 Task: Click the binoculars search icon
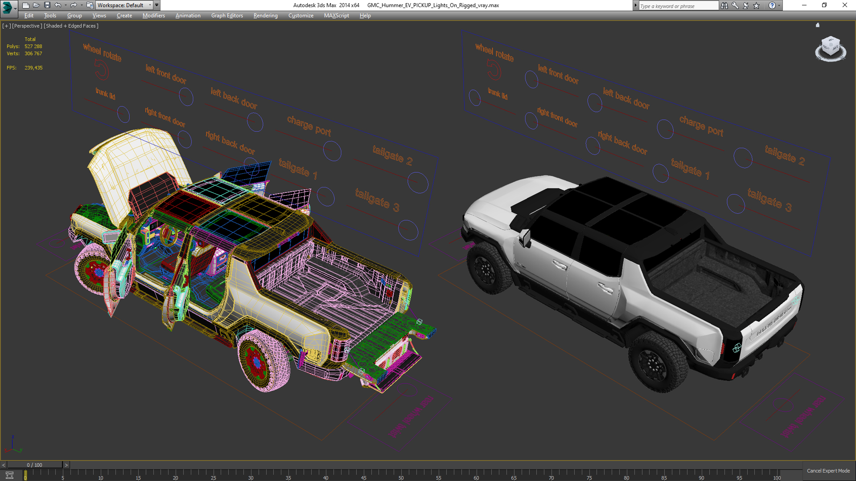724,5
